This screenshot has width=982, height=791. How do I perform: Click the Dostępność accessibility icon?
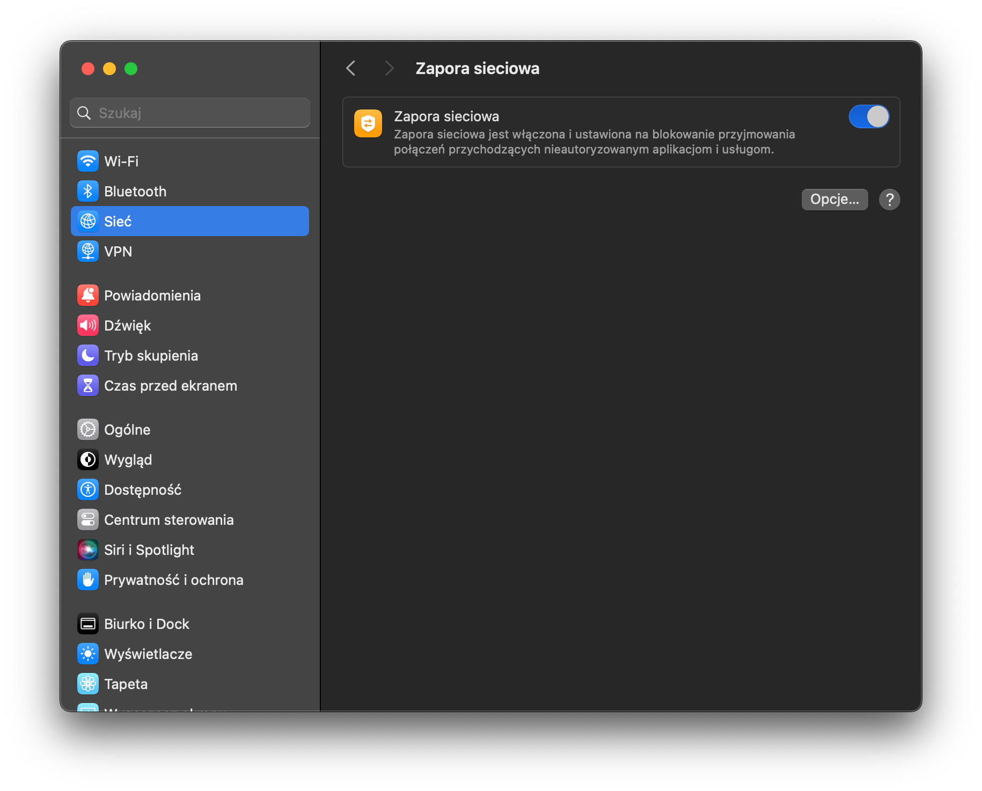[88, 489]
